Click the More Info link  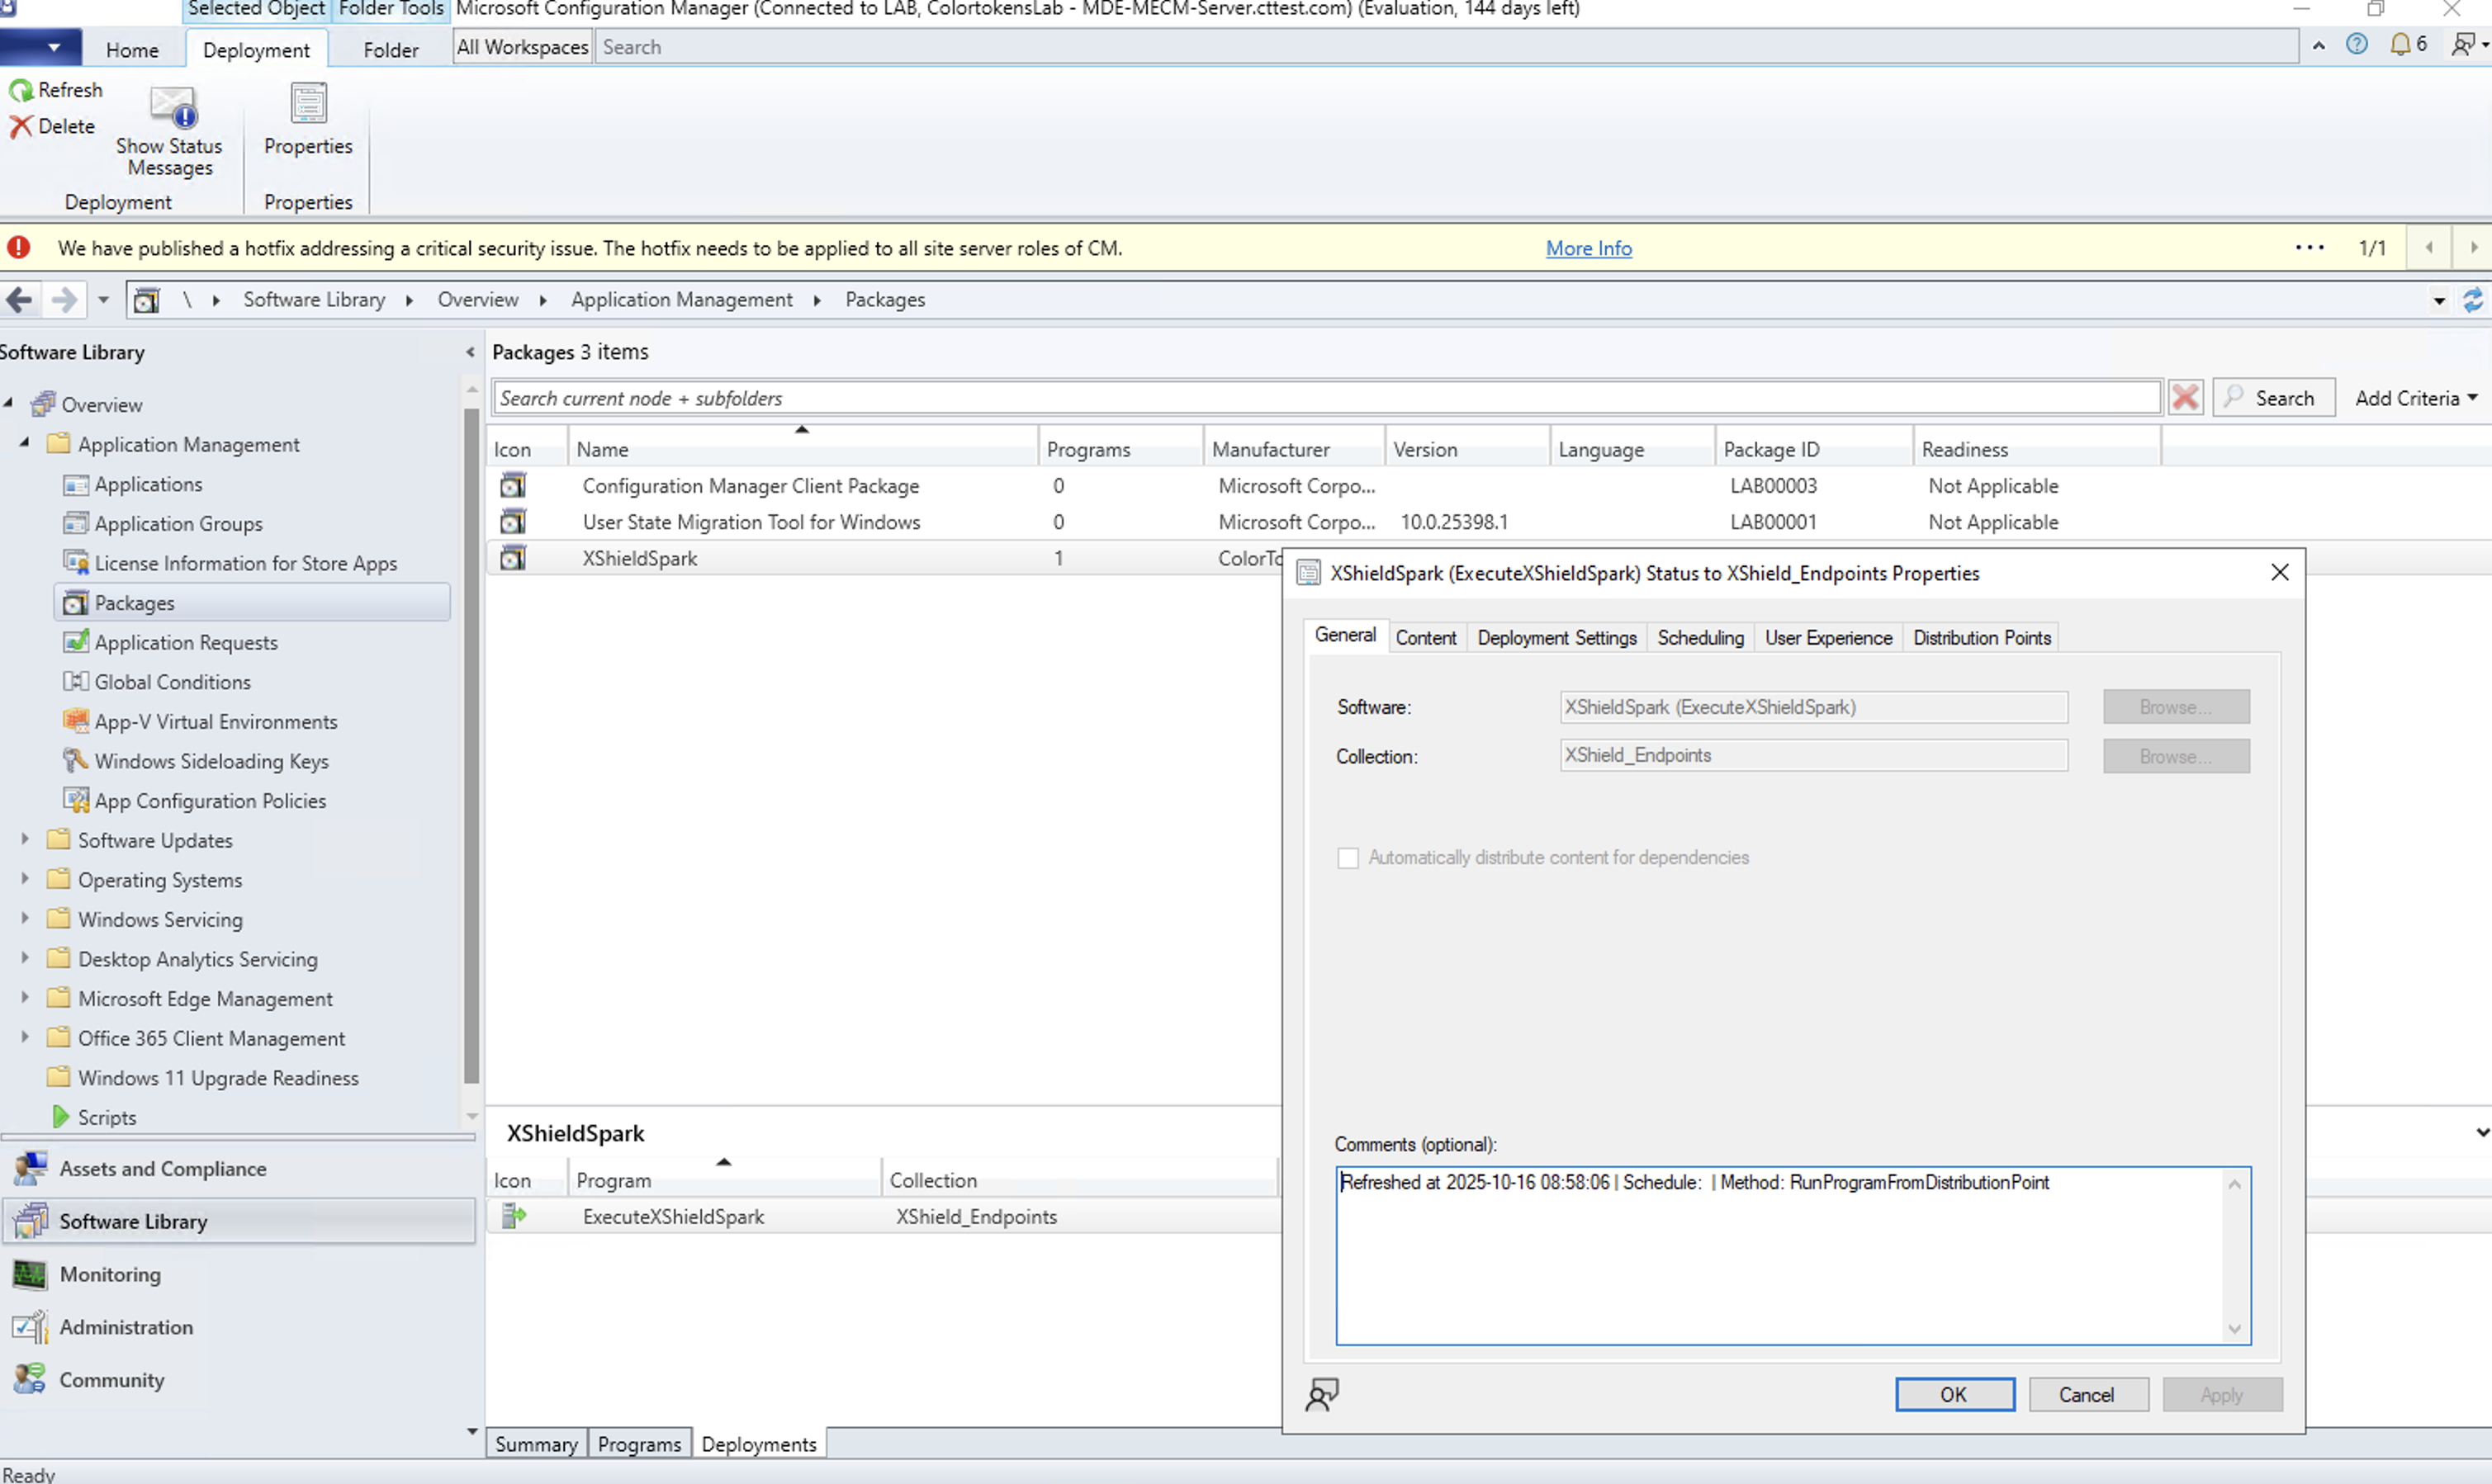(1588, 247)
